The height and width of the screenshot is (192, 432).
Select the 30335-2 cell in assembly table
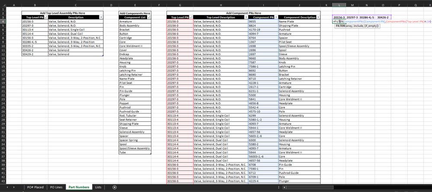pyautogui.click(x=35, y=46)
